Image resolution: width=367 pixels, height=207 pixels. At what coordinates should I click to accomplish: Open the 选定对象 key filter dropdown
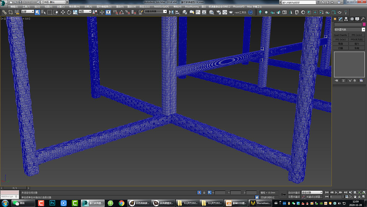(x=312, y=193)
